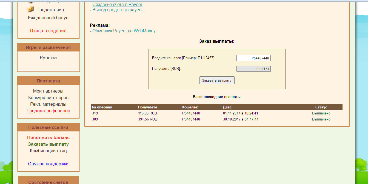Click the Заказать выплату button
Image resolution: width=368 pixels, height=184 pixels.
point(217,80)
